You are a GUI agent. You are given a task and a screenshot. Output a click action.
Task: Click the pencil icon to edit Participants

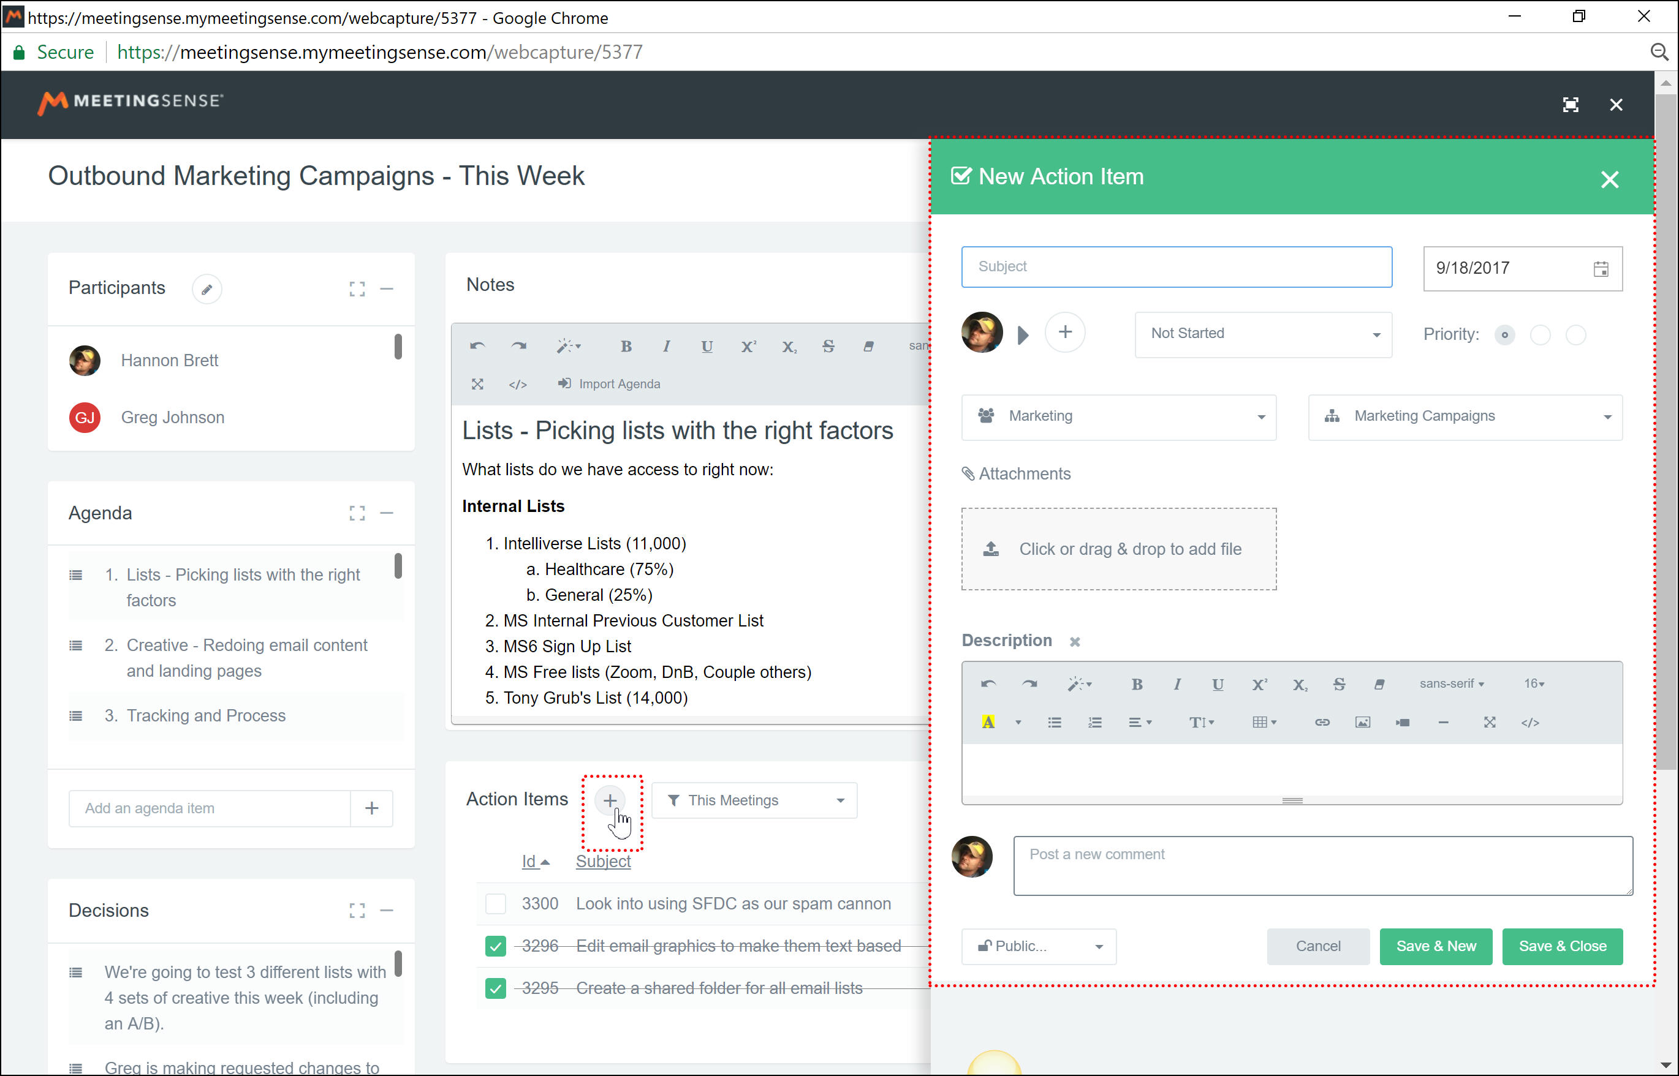207,288
